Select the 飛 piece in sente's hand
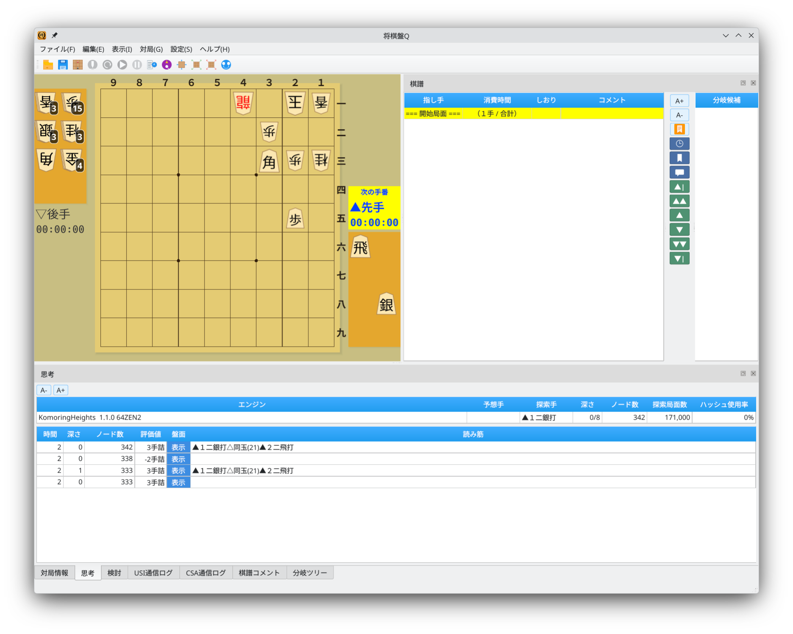Image resolution: width=793 pixels, height=634 pixels. [x=360, y=247]
